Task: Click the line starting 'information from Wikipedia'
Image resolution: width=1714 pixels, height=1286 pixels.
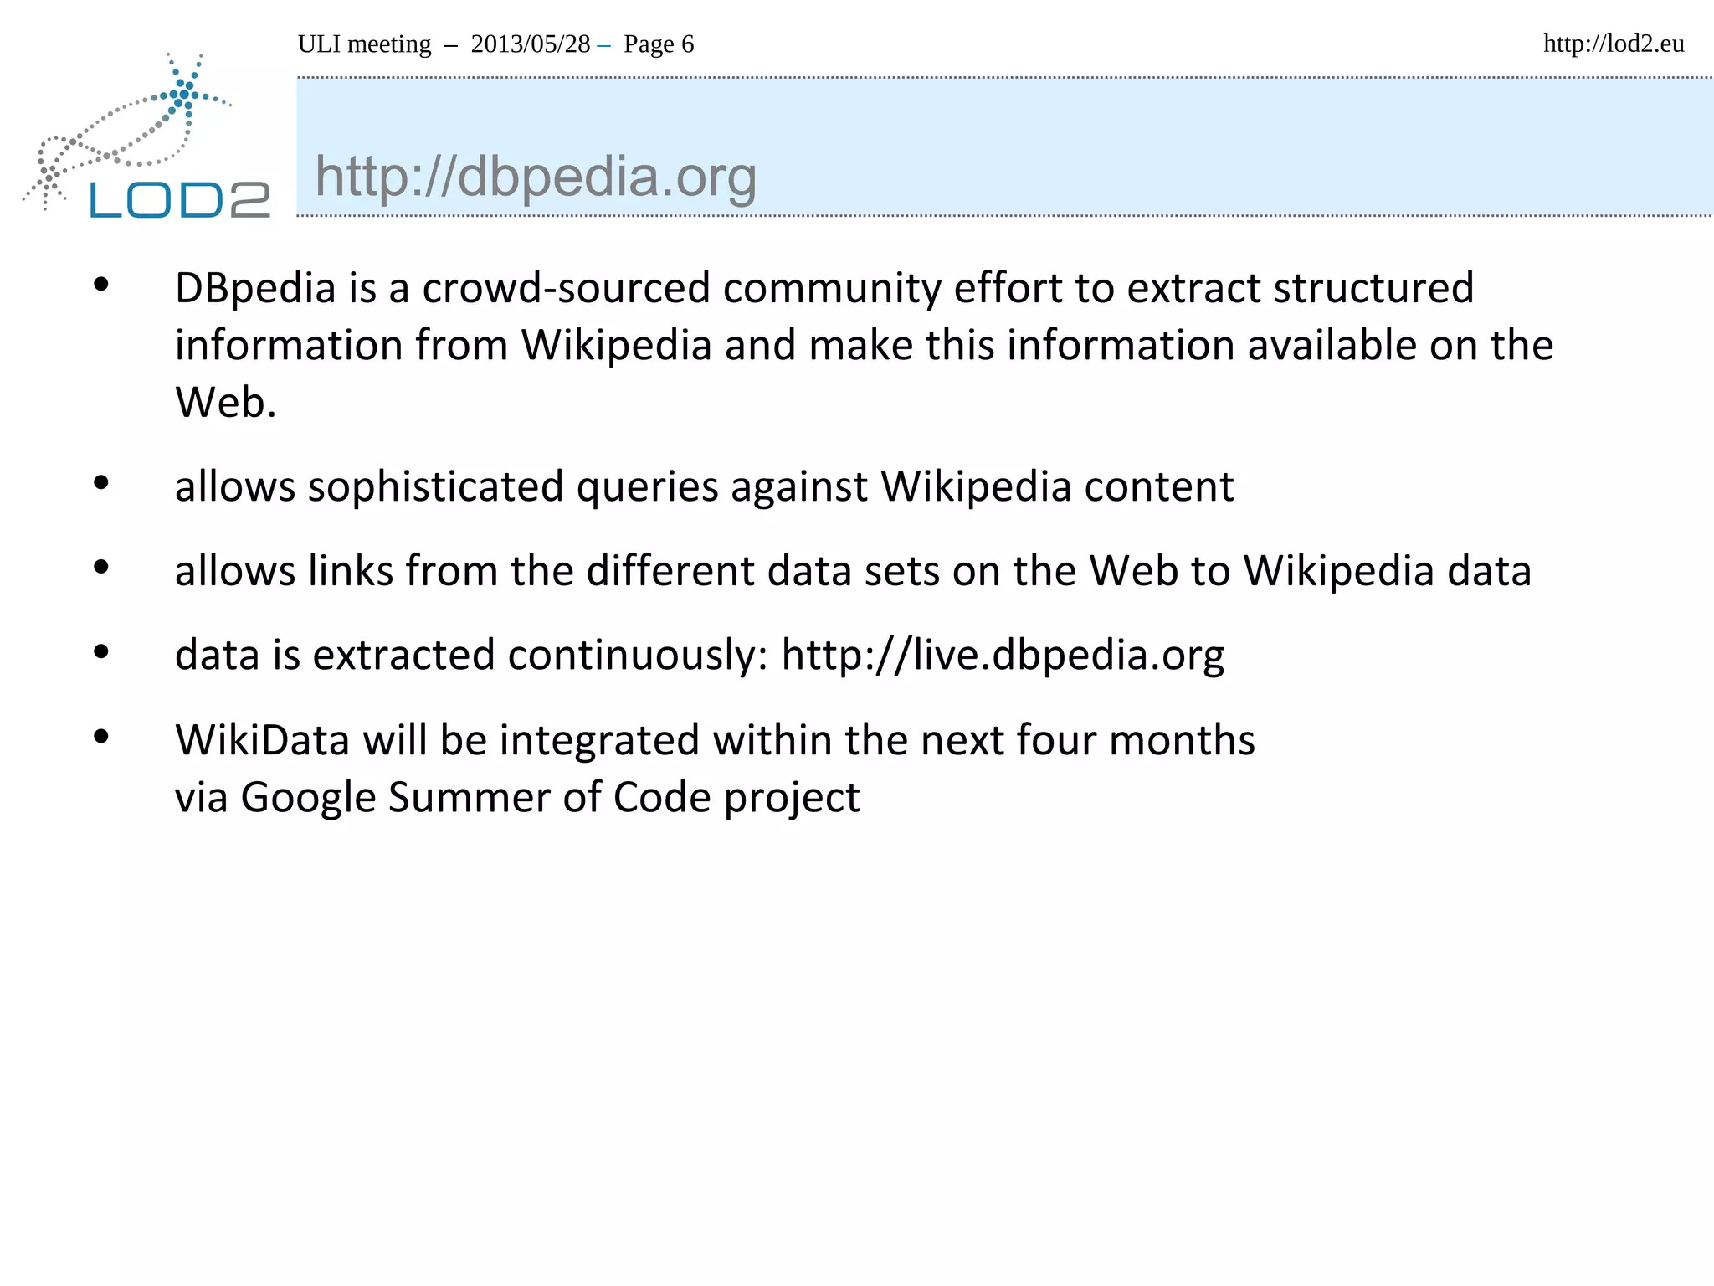Action: [x=864, y=346]
